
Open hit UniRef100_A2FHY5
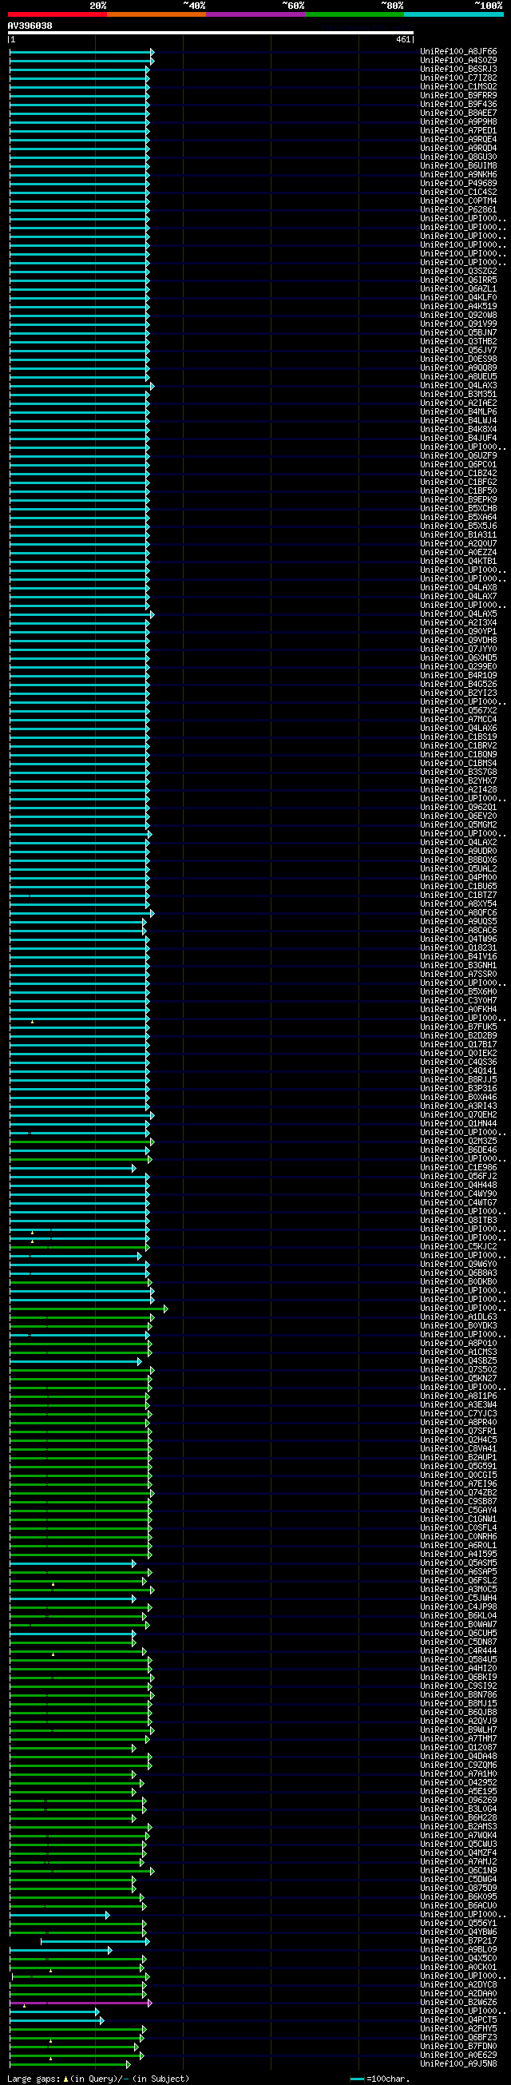[458, 2028]
